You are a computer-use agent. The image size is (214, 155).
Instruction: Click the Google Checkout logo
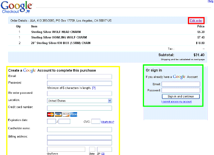pyautogui.click(x=16, y=7)
